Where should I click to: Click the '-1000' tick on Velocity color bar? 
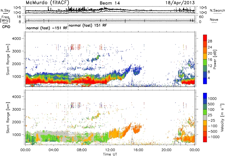[214, 137]
